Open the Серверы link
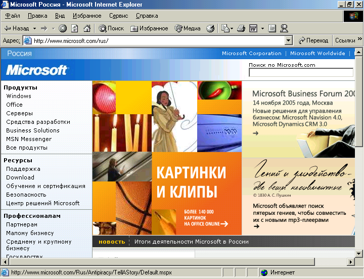 [20, 113]
